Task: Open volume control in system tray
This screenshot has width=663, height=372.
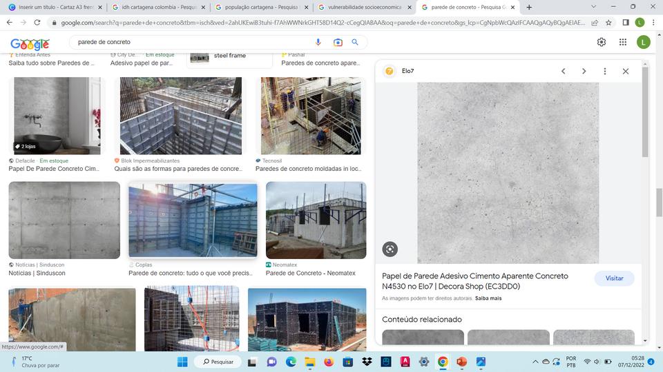Action: click(597, 362)
